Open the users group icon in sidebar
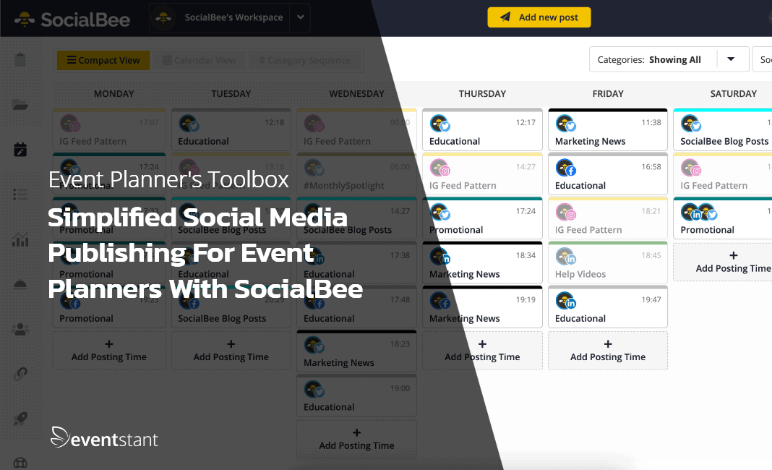The height and width of the screenshot is (470, 772). (20, 329)
